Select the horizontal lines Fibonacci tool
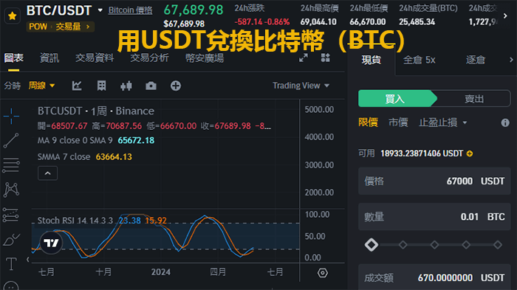 tap(11, 165)
